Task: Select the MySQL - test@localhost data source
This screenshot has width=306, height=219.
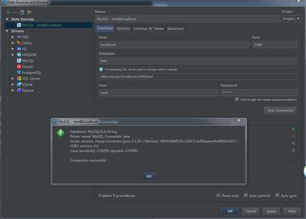Action: 49,25
